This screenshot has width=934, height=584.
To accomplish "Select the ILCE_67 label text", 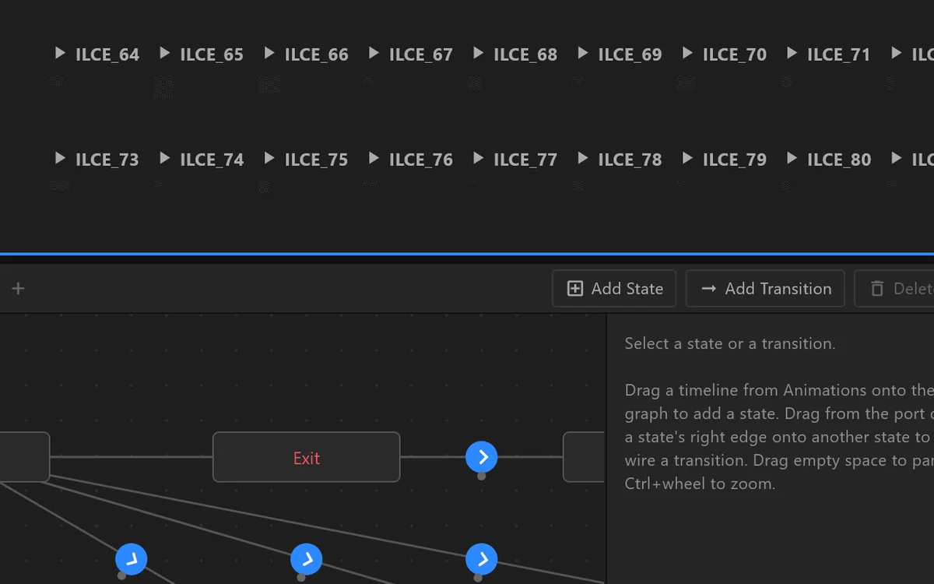I will pyautogui.click(x=421, y=55).
